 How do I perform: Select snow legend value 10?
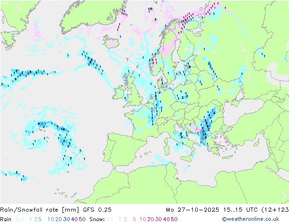[x=143, y=219]
